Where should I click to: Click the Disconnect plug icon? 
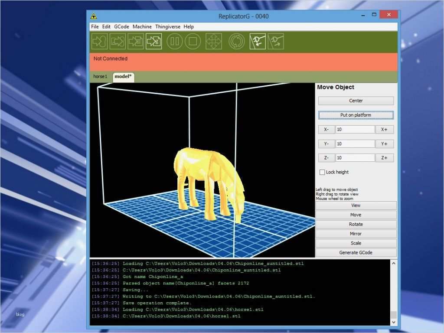(276, 42)
